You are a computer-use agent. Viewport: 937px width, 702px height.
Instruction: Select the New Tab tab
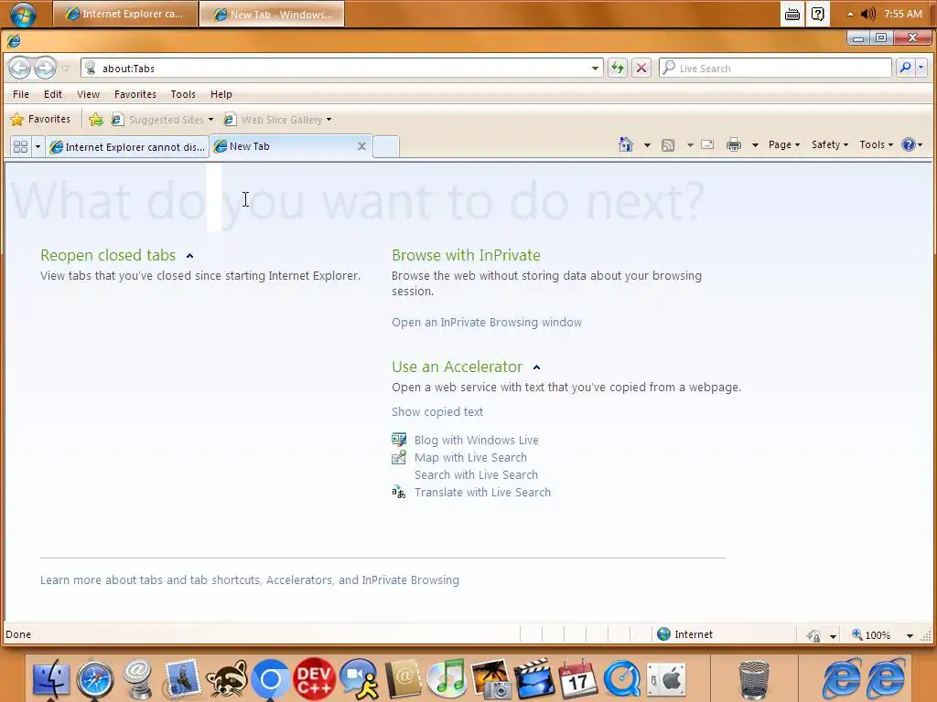coord(284,146)
